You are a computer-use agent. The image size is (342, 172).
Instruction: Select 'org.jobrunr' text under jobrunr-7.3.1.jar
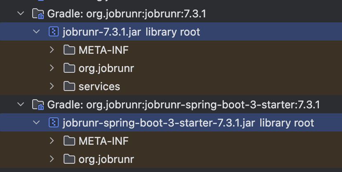click(x=106, y=69)
